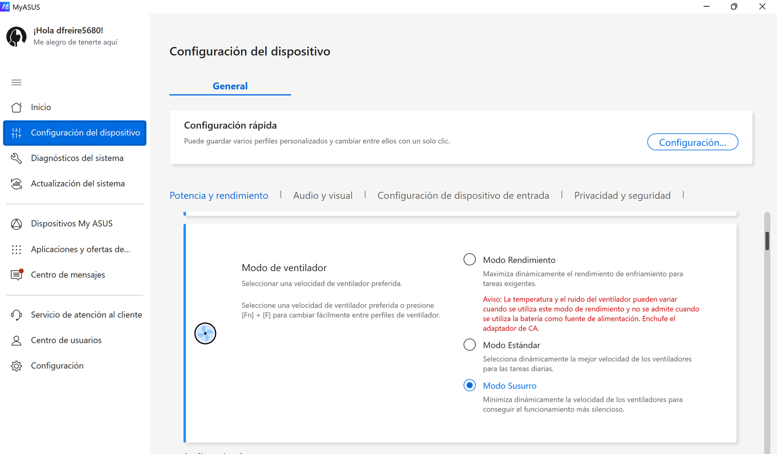Image resolution: width=777 pixels, height=454 pixels.
Task: Click the Inicio home icon
Action: tap(17, 107)
